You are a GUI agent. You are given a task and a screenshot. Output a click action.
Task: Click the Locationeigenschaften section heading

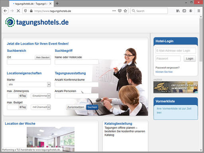click(x=24, y=73)
